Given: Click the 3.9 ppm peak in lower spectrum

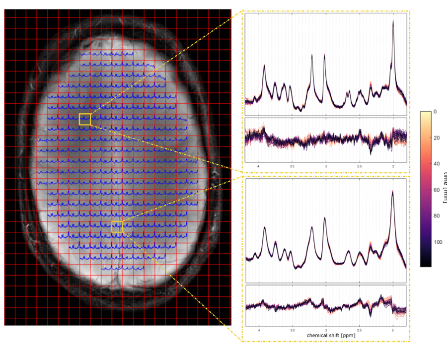Looking at the screenshot, I should point(265,228).
